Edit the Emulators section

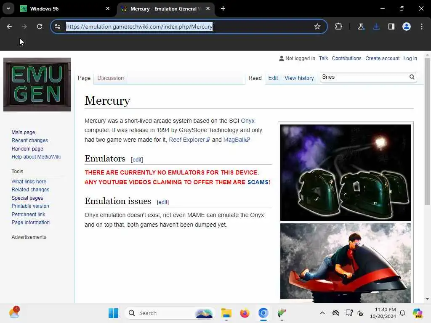tap(137, 159)
